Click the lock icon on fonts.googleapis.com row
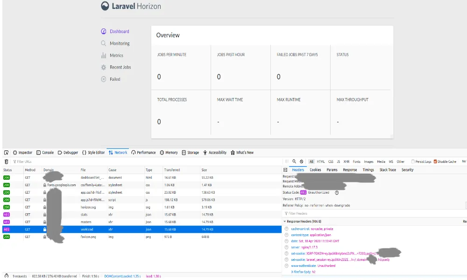 coord(45,185)
